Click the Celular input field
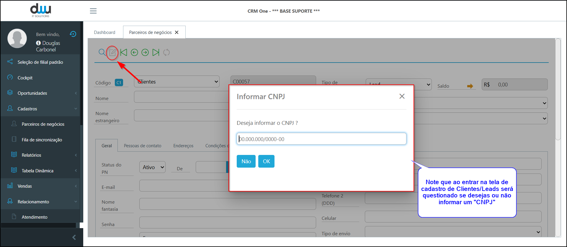Viewport: 567px width, 247px height. coord(453,217)
